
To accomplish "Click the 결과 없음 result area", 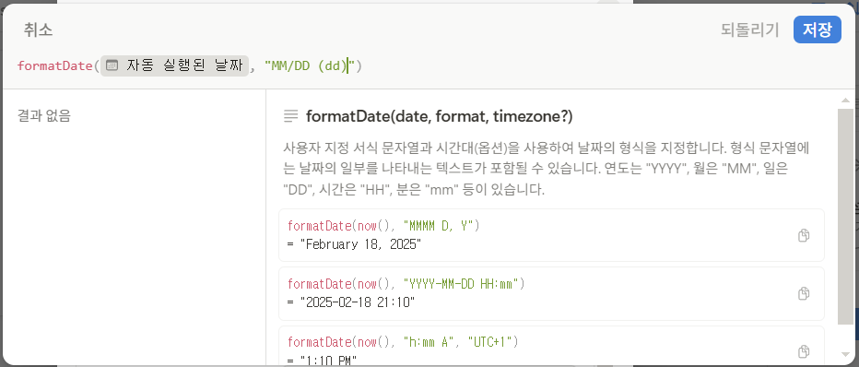I will click(44, 116).
